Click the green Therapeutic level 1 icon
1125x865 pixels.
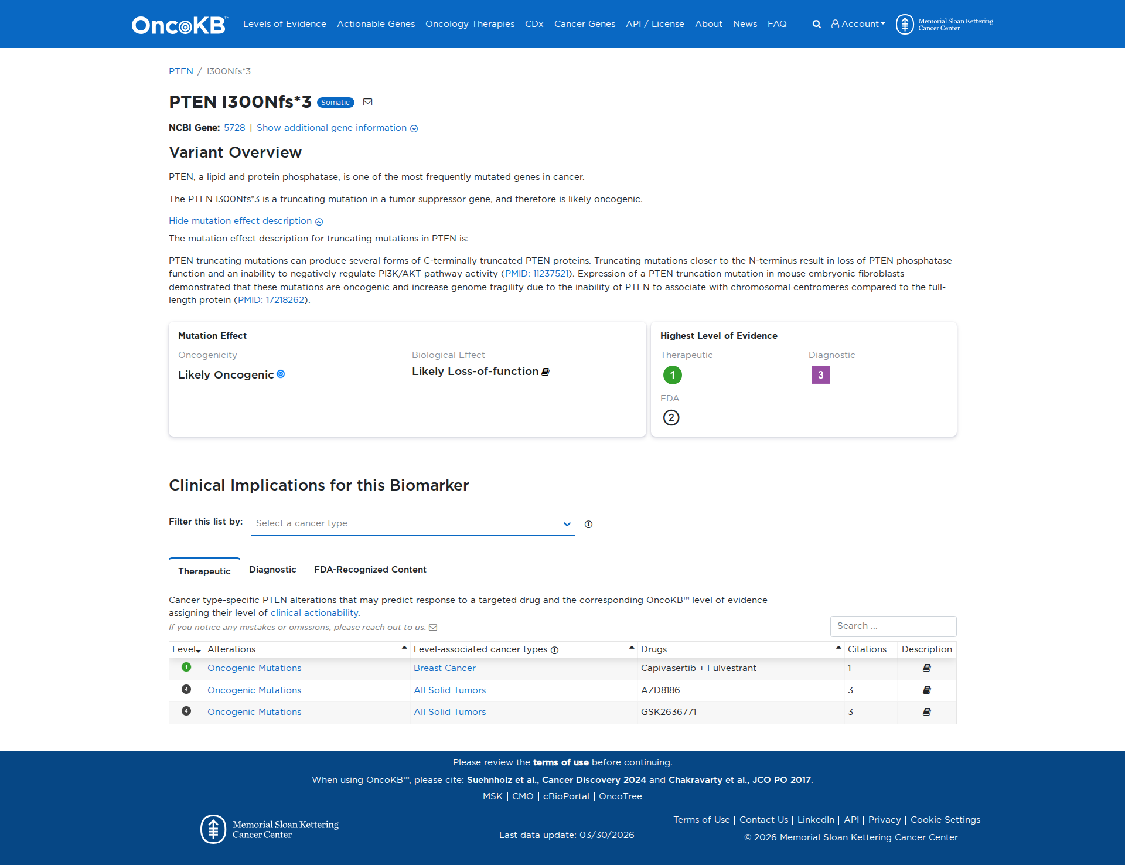[672, 374]
